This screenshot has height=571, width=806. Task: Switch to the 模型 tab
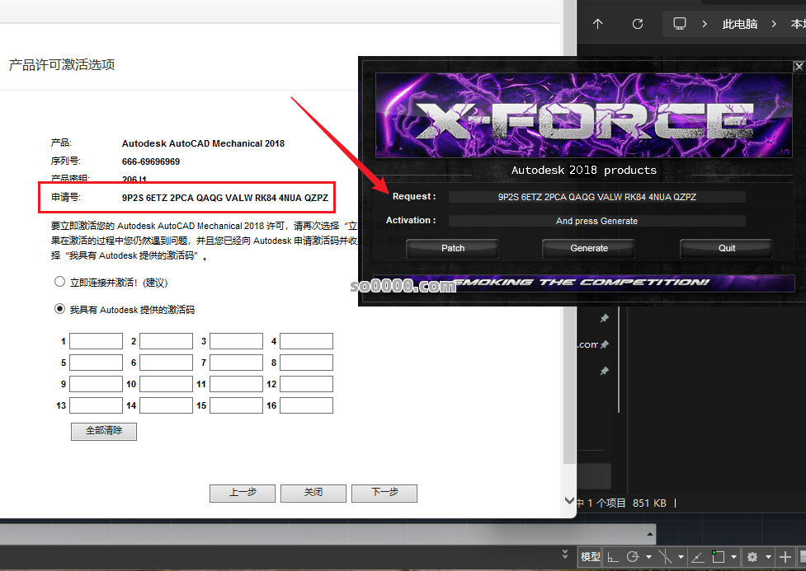[x=591, y=557]
